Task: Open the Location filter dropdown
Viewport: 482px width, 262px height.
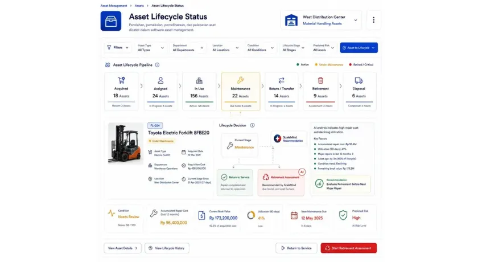Action: (225, 48)
